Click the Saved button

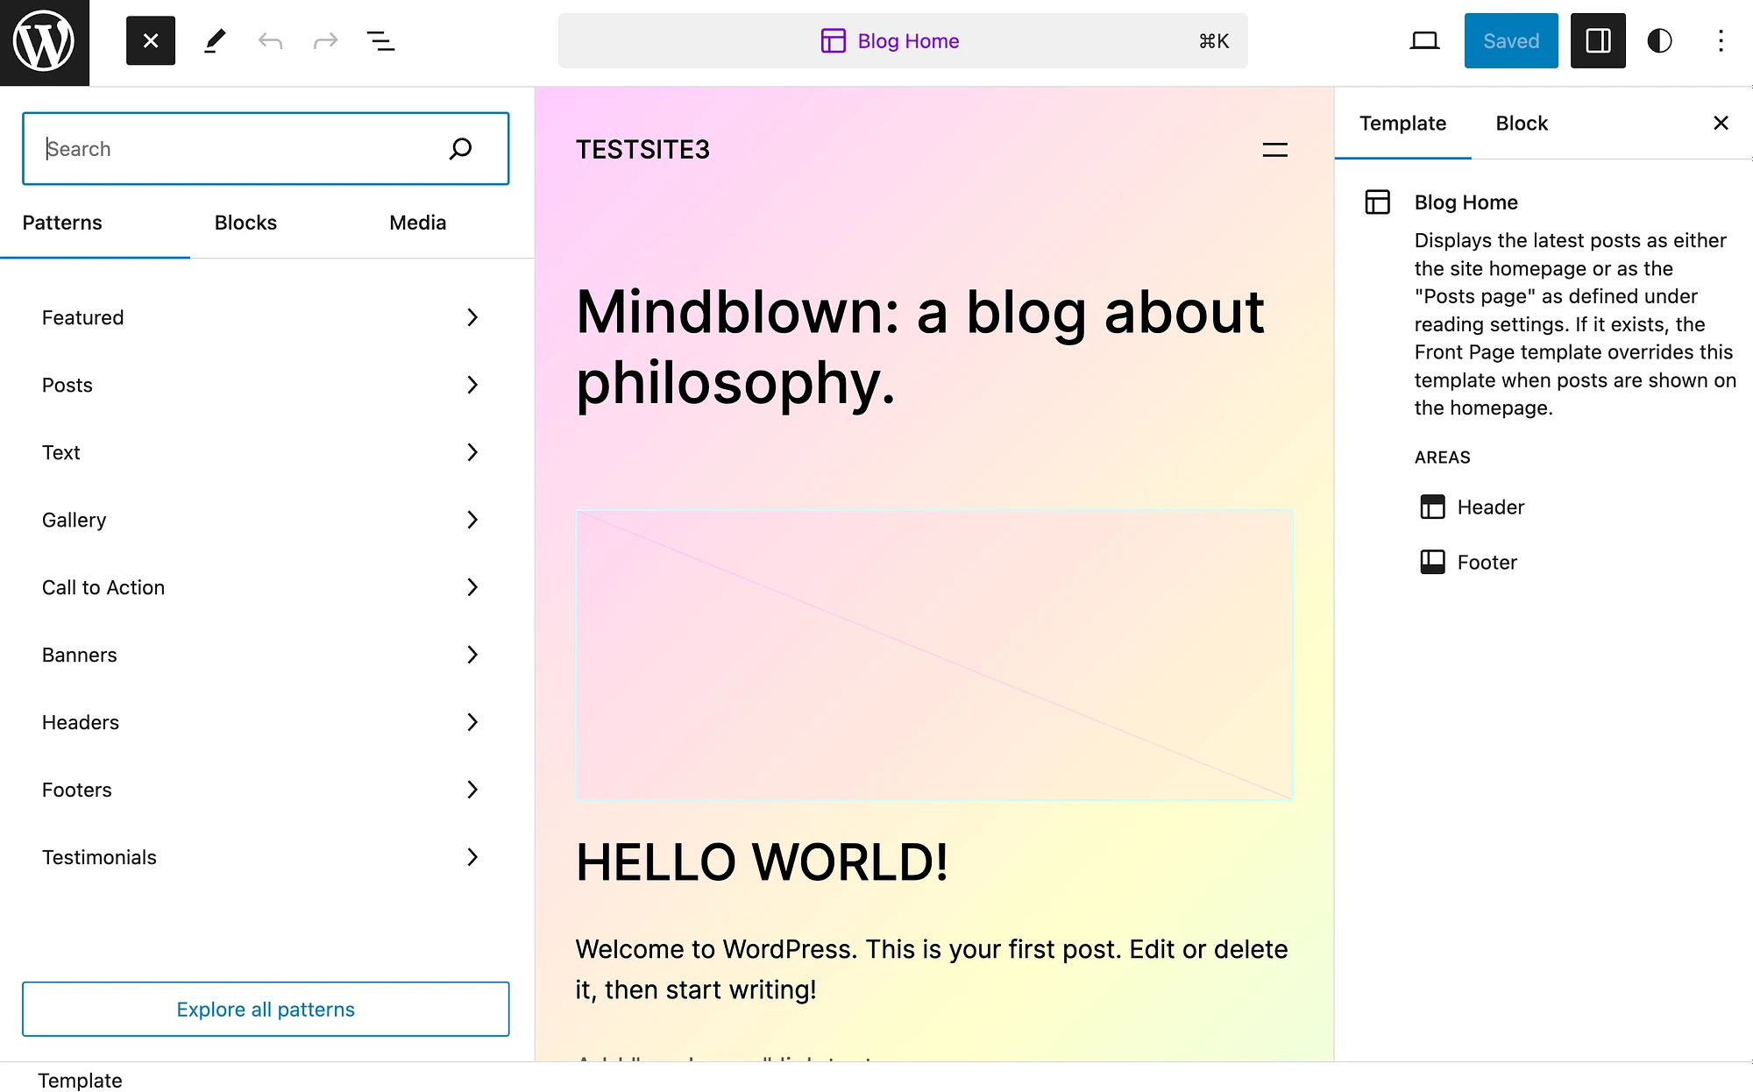coord(1509,40)
